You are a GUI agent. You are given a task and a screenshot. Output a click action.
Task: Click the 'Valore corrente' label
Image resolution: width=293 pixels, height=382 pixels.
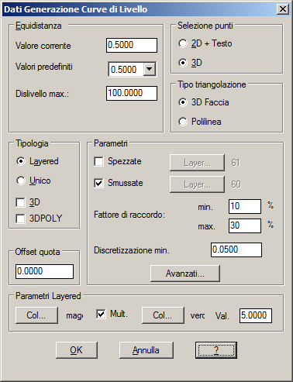point(43,46)
